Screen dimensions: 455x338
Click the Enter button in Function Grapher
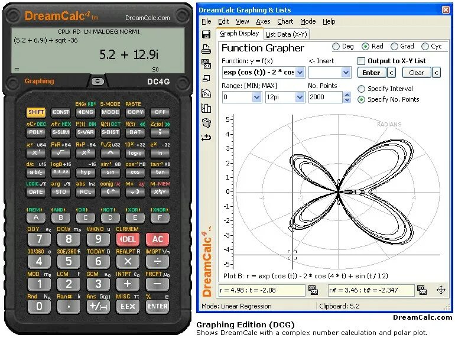[372, 73]
